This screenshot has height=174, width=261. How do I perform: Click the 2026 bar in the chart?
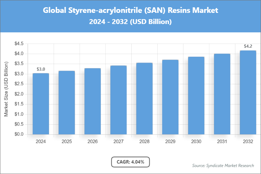point(93,101)
